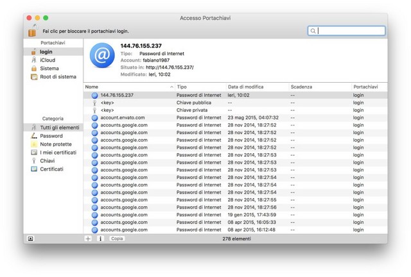Click the search field
This screenshot has height=277, width=411.
[350, 31]
